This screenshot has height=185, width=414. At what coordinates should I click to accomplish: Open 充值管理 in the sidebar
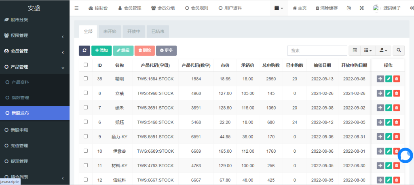[x=35, y=146]
